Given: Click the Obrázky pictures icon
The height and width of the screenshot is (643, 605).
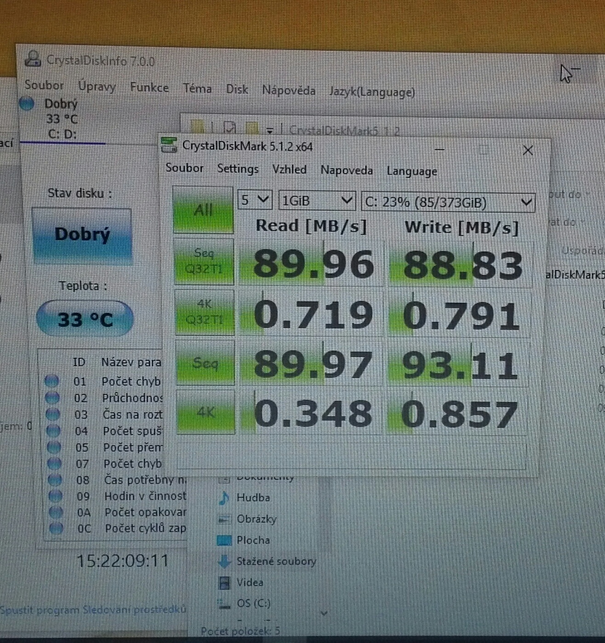Looking at the screenshot, I should (224, 519).
